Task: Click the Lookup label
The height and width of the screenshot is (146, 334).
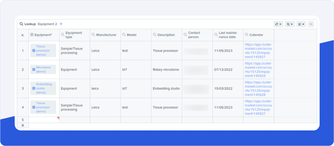Action: tap(30, 24)
